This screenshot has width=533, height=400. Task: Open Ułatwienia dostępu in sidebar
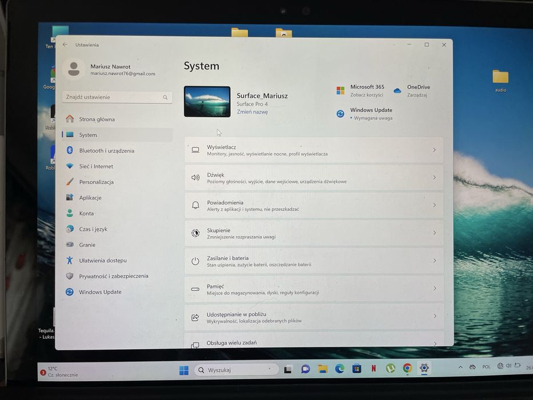(x=117, y=260)
